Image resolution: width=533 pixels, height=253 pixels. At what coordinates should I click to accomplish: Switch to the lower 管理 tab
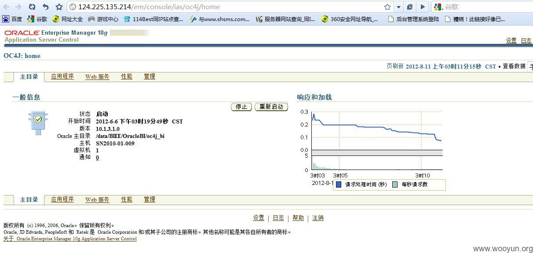pos(150,199)
